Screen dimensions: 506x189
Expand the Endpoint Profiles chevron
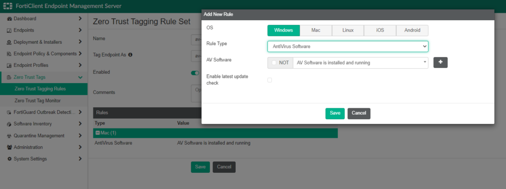pyautogui.click(x=80, y=65)
